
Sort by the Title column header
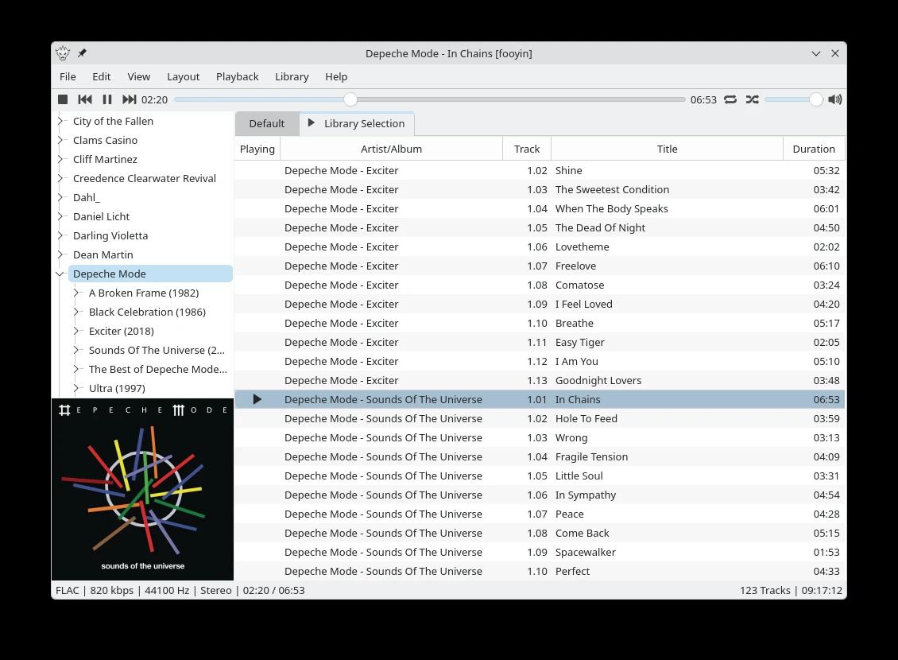click(668, 149)
